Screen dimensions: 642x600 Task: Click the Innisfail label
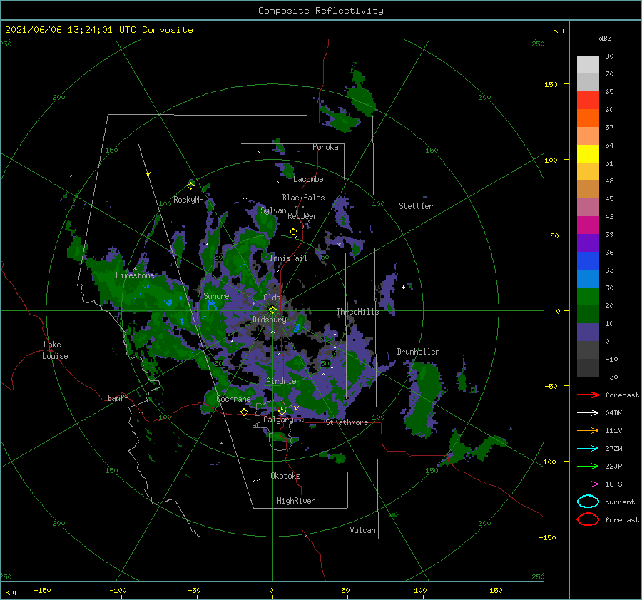point(288,258)
